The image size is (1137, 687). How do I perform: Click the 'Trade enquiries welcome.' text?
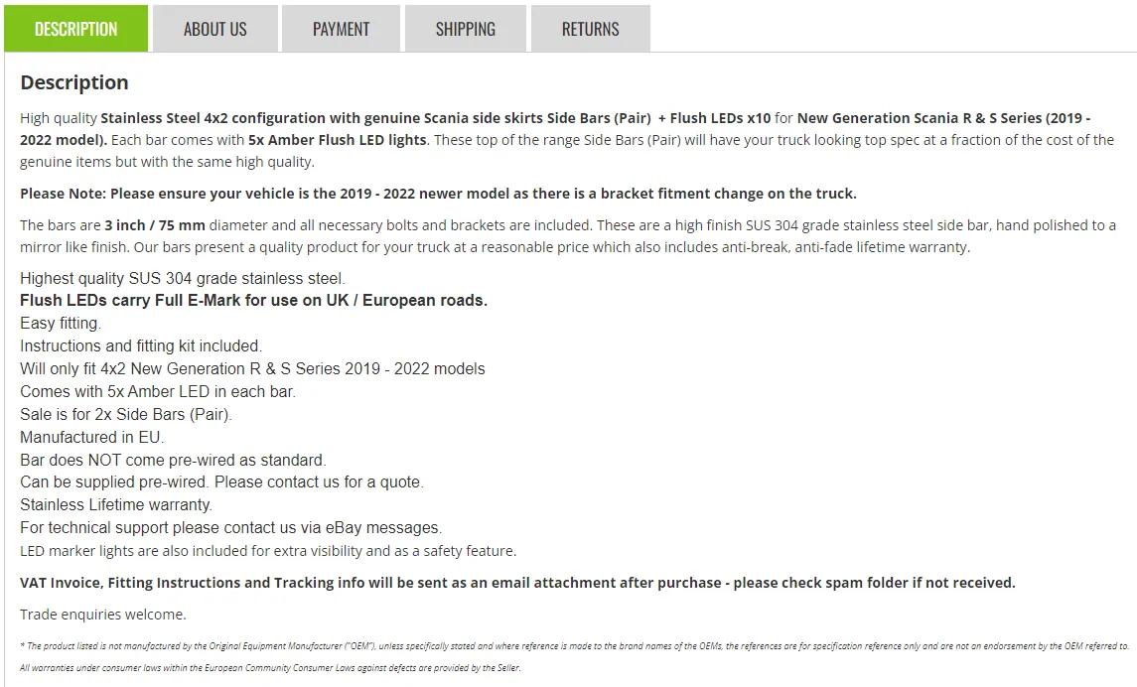[103, 615]
